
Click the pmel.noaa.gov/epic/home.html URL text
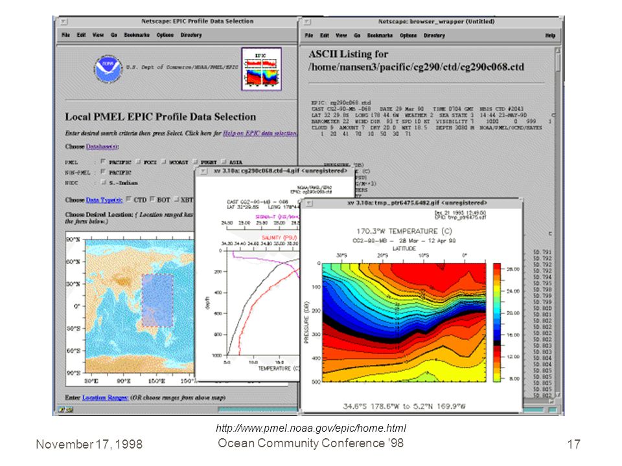[x=311, y=428]
